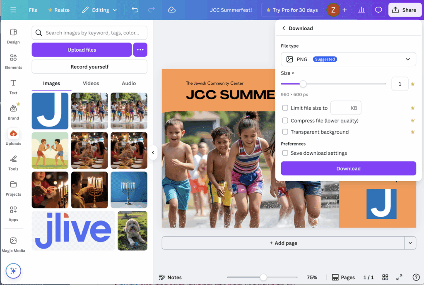Enable Transparent background option
This screenshot has width=424, height=285.
(285, 132)
